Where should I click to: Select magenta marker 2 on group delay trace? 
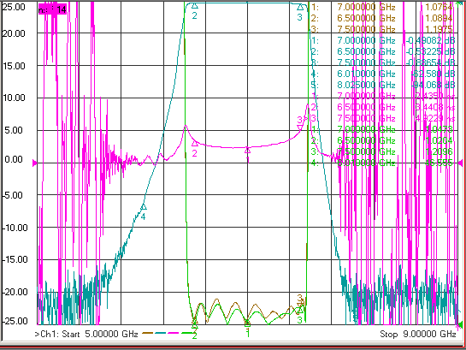[195, 144]
